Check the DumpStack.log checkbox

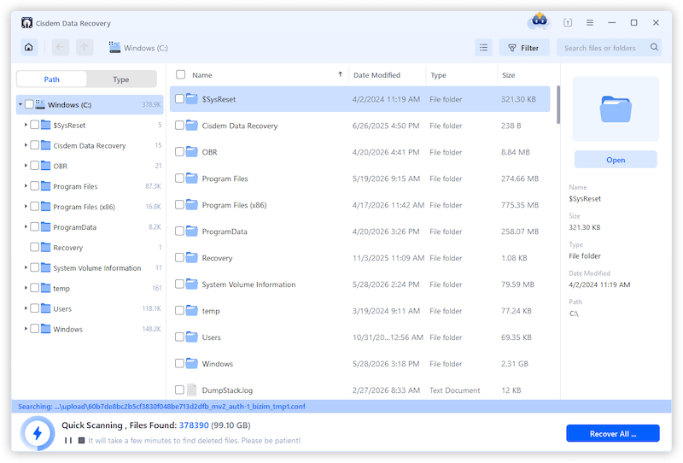click(179, 390)
